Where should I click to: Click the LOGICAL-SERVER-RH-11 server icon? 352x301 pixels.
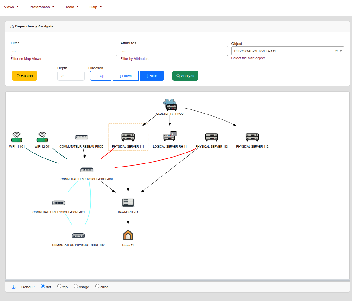tap(170, 136)
